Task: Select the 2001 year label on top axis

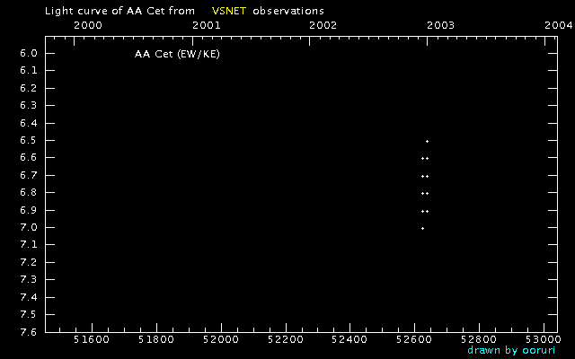Action: pyautogui.click(x=207, y=25)
